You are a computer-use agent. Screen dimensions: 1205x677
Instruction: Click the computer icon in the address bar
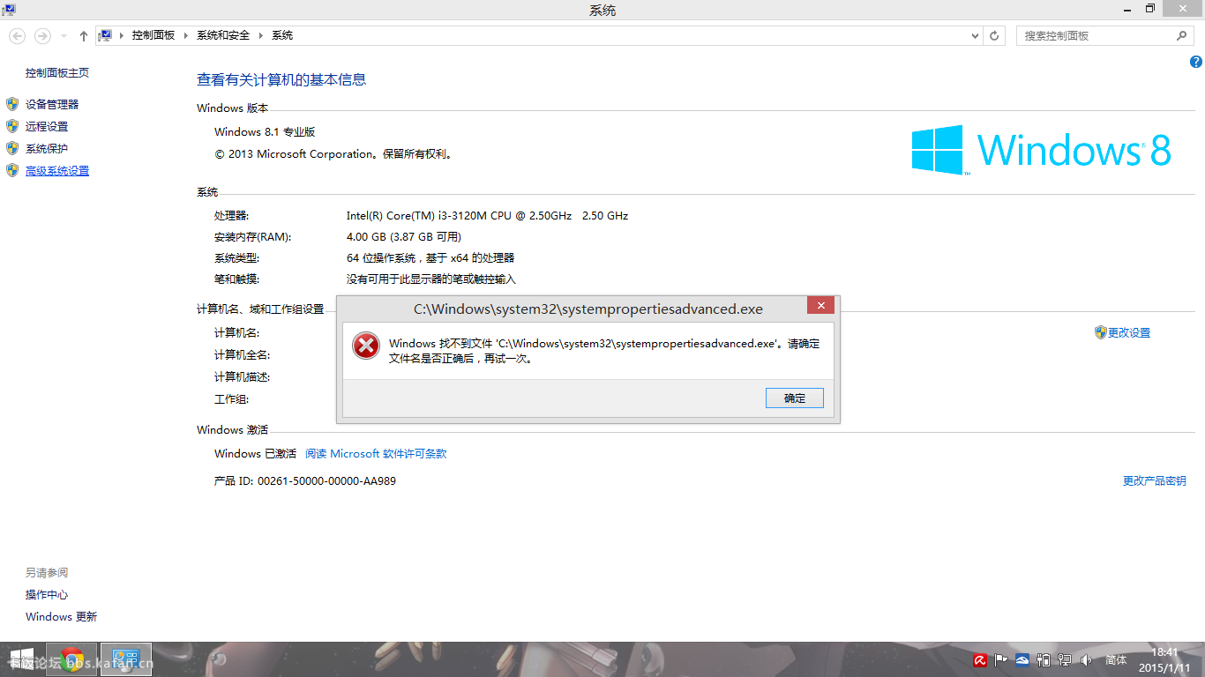(x=105, y=35)
